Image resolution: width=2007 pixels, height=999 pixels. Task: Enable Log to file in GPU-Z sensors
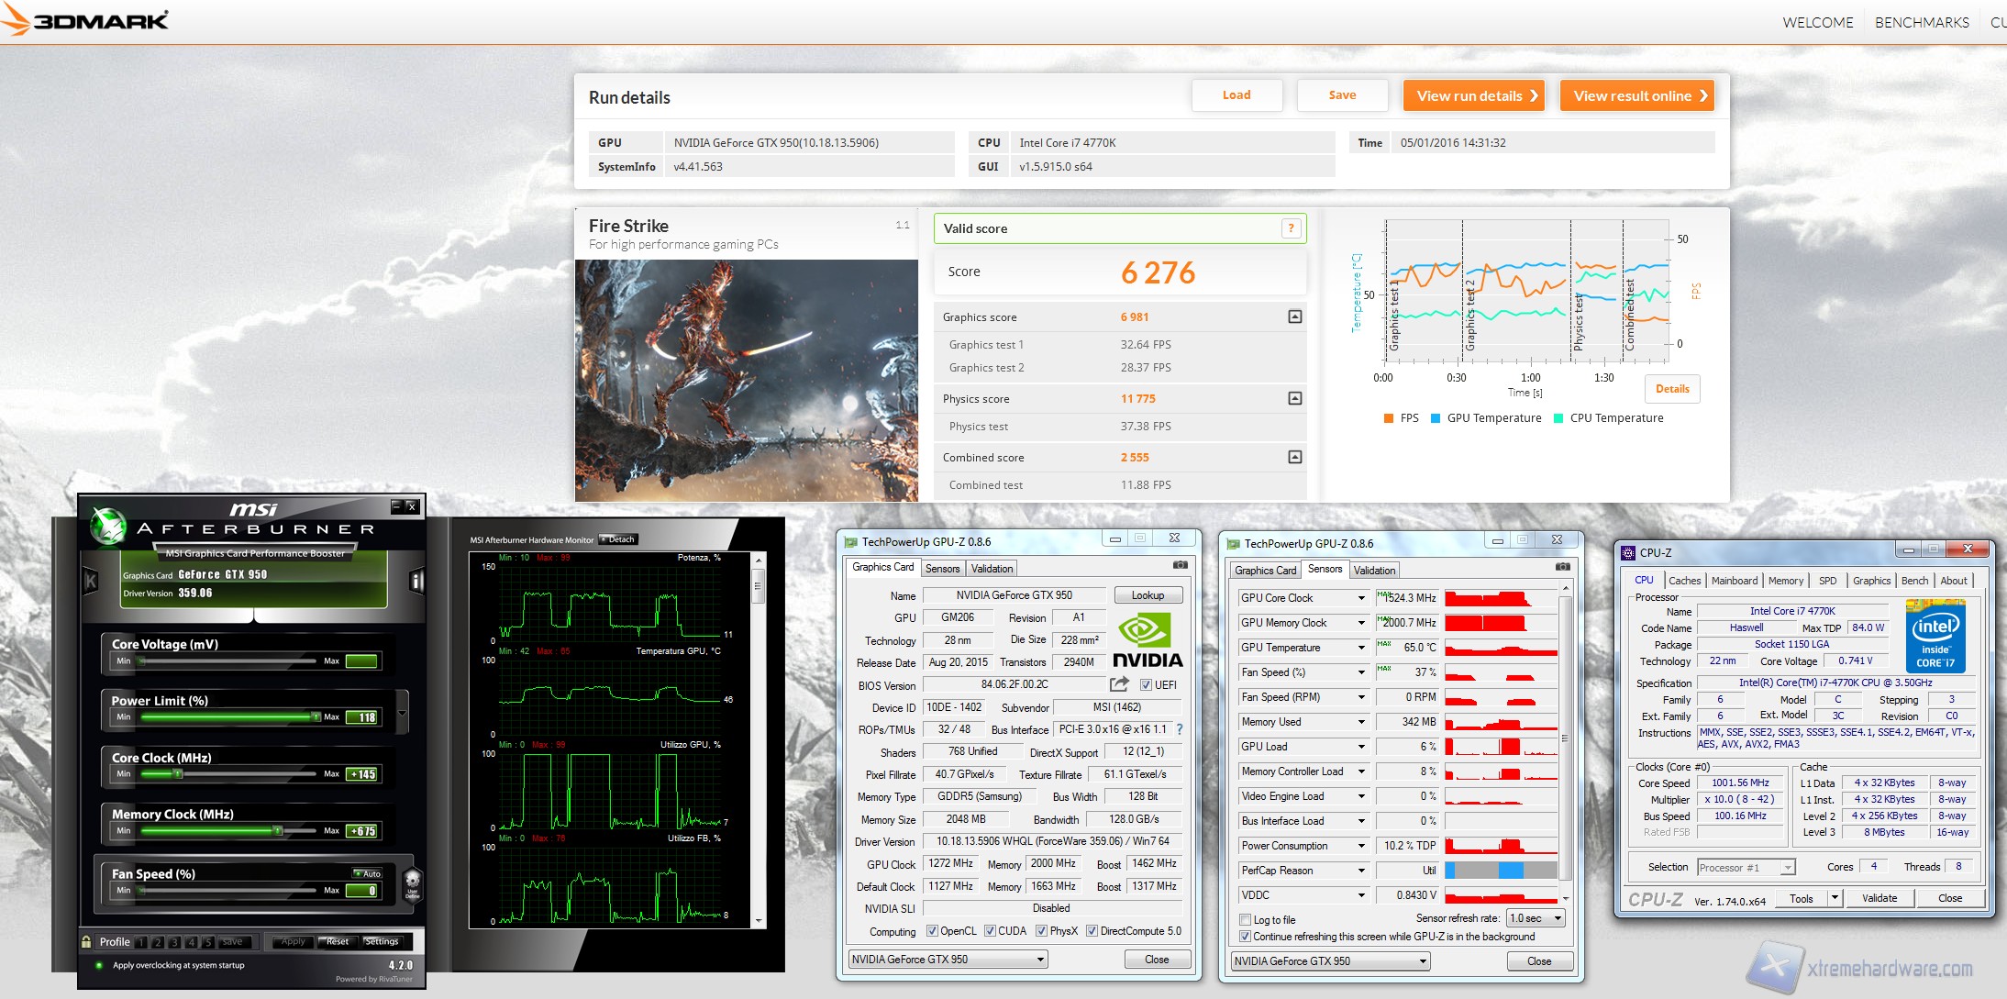1246,919
